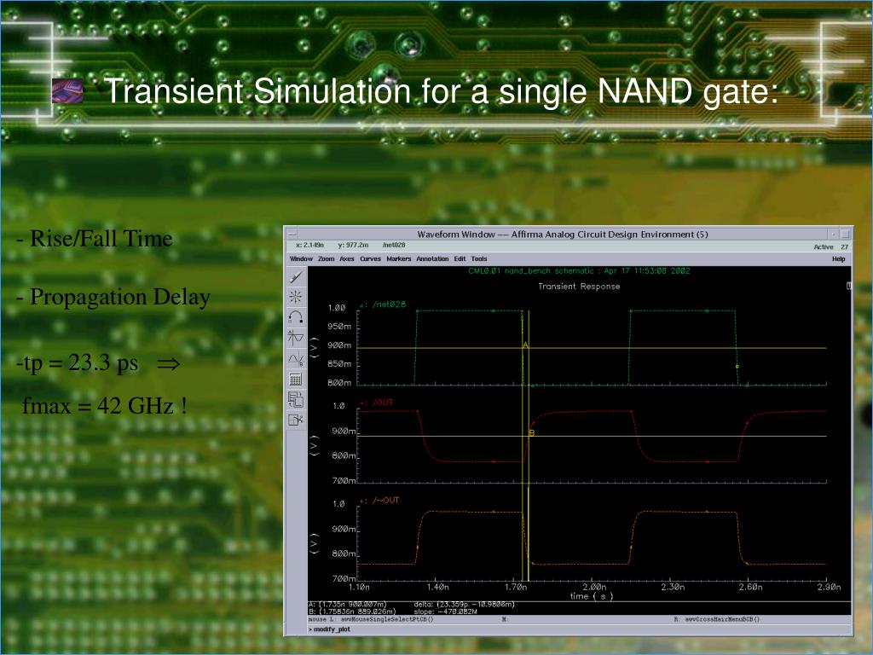873x655 pixels.
Task: Open the Help menu
Action: pos(839,259)
